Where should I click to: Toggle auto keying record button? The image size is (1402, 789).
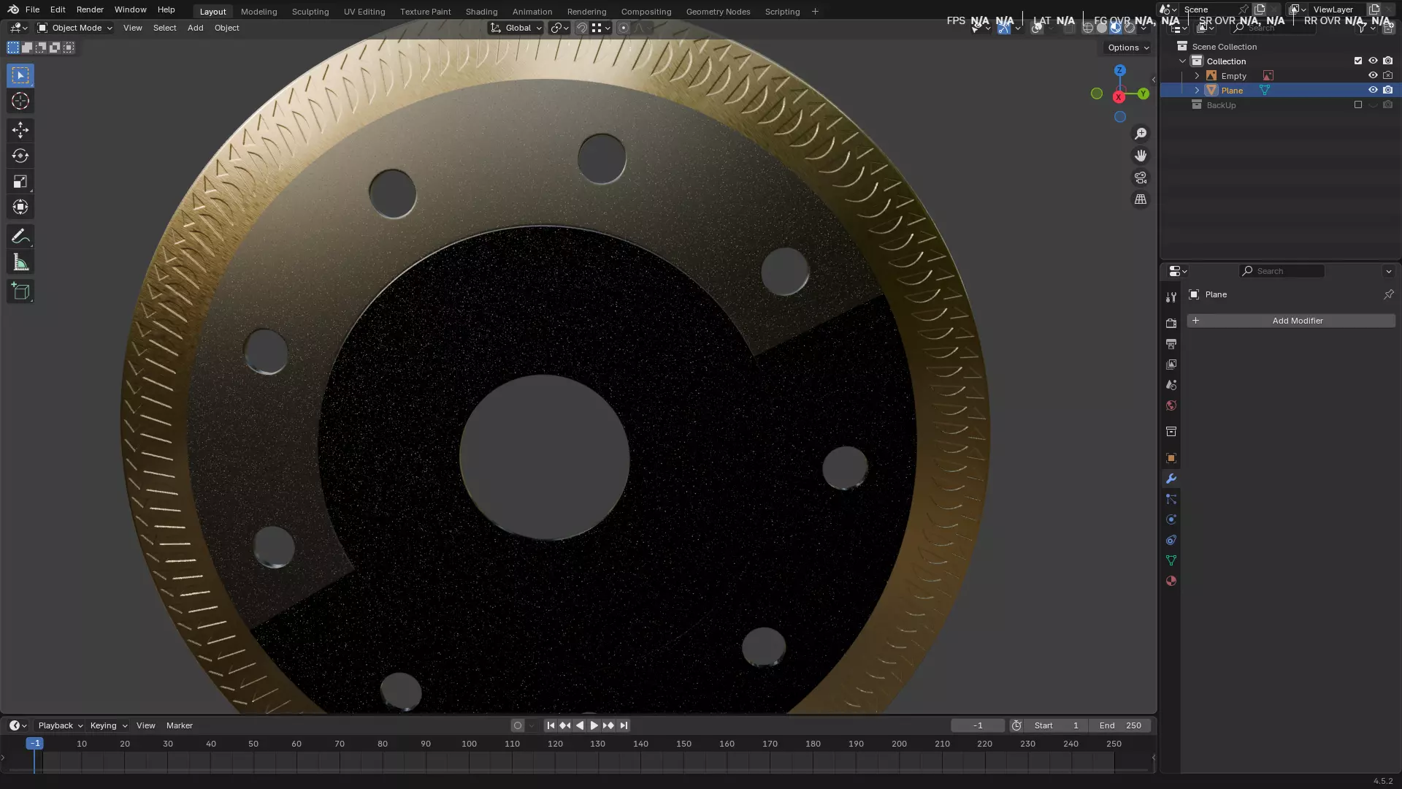[x=518, y=725]
